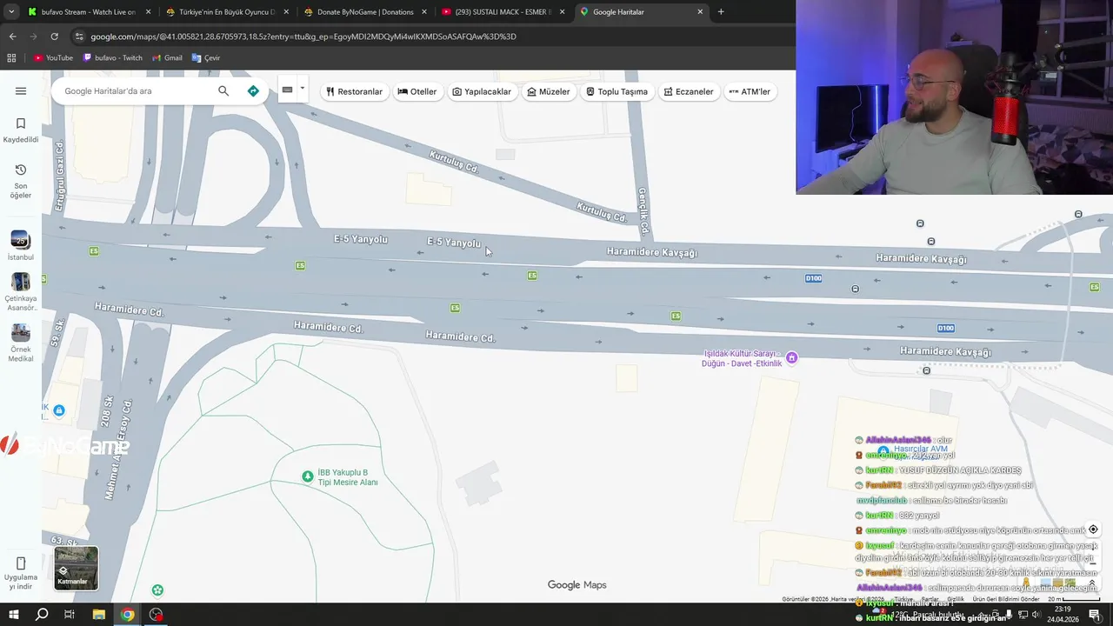Viewport: 1113px width, 626px height.
Task: Click the directions diamond icon
Action: [253, 91]
